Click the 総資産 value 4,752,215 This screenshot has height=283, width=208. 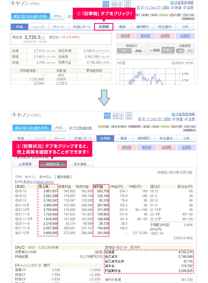[x=185, y=252]
